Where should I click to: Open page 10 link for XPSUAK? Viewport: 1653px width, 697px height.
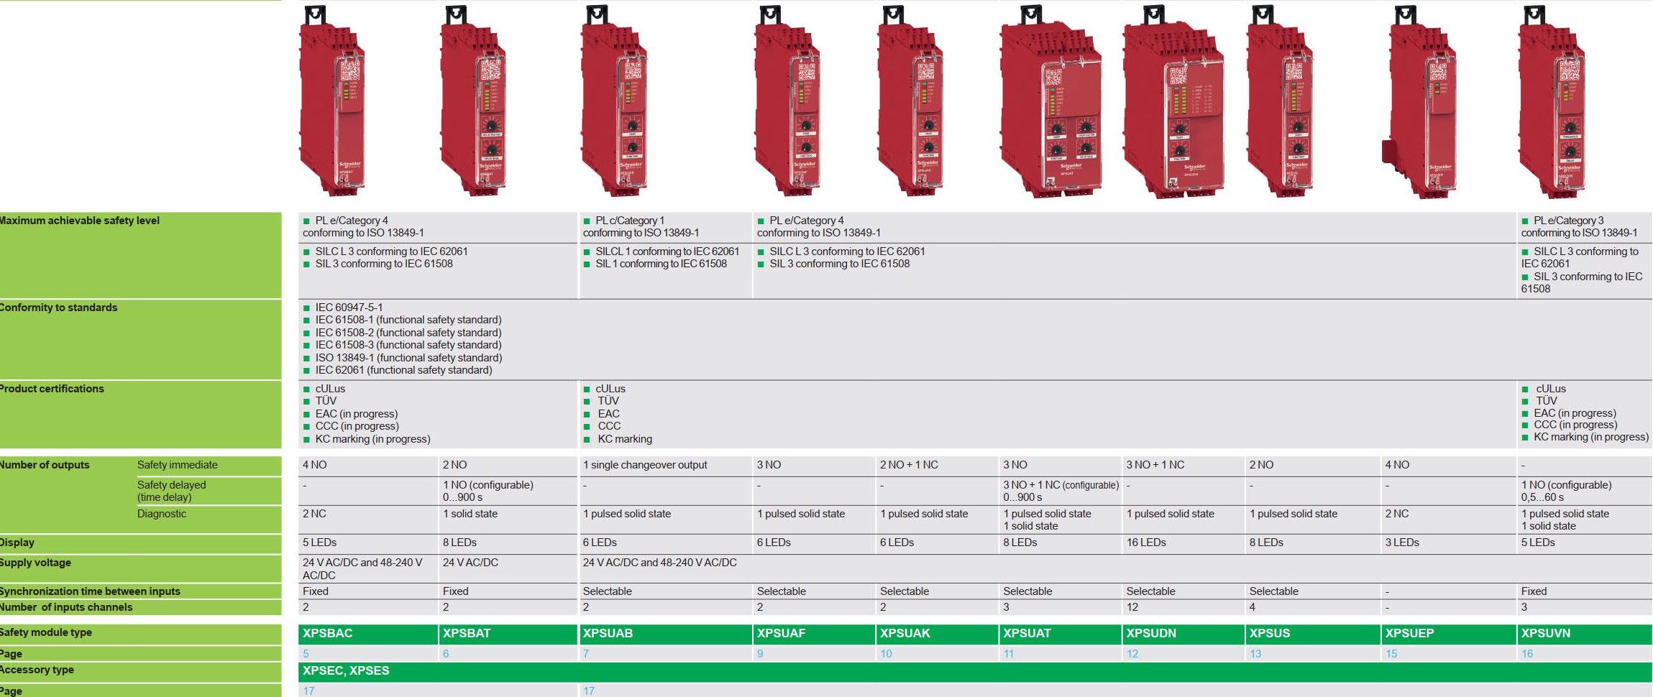pos(886,654)
